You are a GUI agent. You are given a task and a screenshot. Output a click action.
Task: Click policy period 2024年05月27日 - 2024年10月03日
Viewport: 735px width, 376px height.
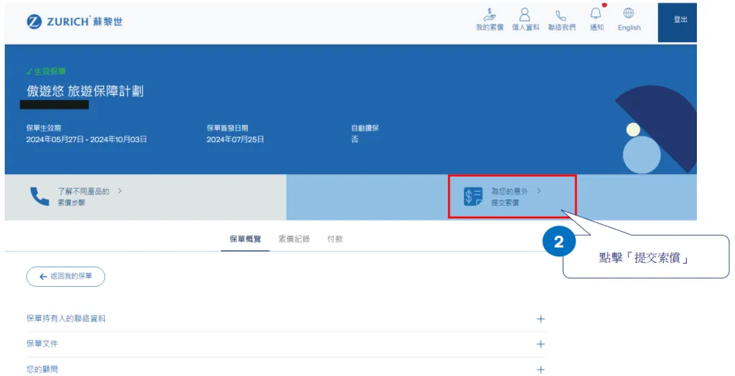coord(86,139)
